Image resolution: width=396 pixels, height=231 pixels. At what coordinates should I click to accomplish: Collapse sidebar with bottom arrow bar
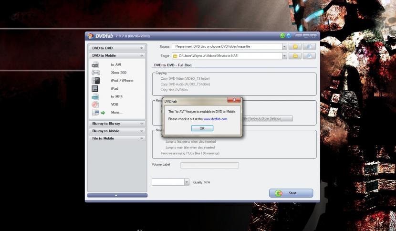(x=117, y=195)
